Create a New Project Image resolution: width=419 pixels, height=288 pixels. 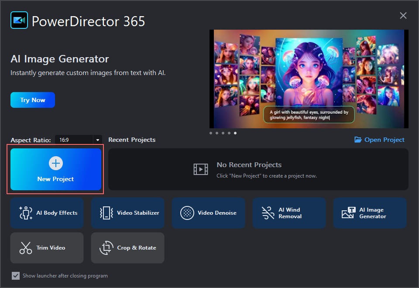[x=55, y=169]
